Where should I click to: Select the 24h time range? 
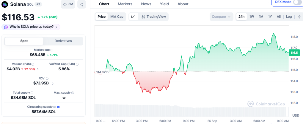(x=241, y=17)
